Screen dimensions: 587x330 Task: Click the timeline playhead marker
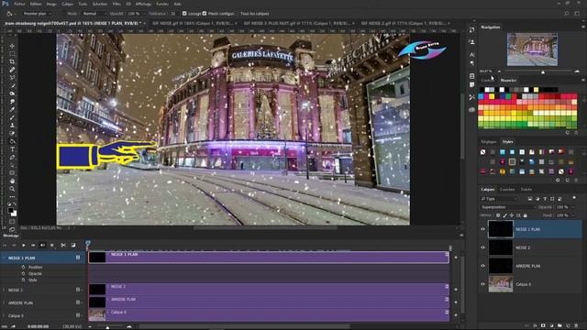pyautogui.click(x=88, y=244)
